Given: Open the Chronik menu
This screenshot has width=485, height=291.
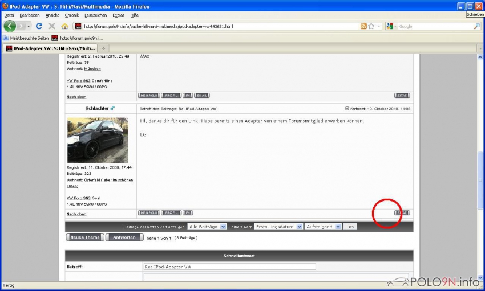Looking at the screenshot, I should 72,15.
